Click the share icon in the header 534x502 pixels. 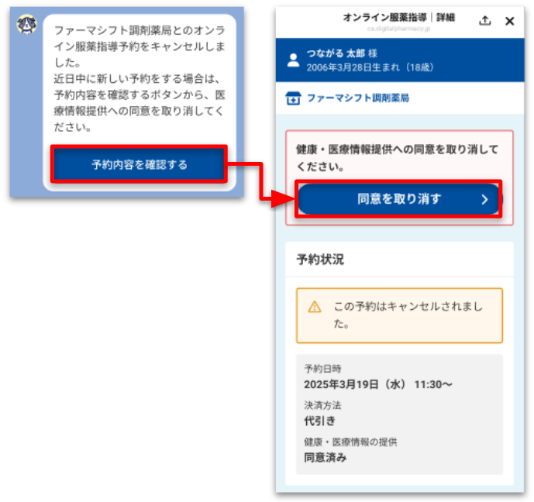(485, 21)
